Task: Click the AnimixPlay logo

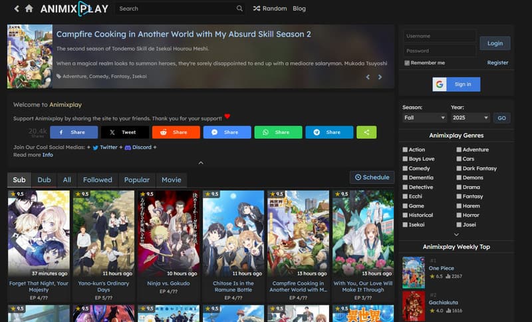Action: coord(74,9)
